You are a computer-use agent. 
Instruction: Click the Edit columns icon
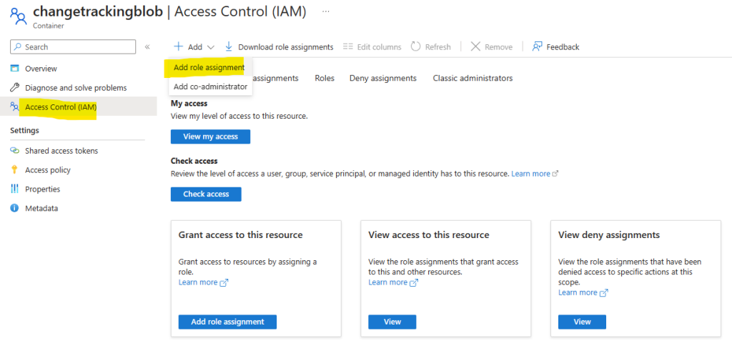[x=348, y=46]
